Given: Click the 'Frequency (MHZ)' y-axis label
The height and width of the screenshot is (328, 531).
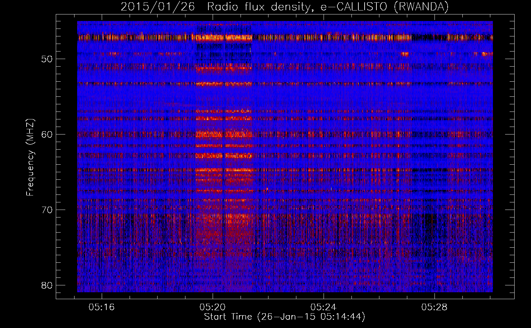Looking at the screenshot, I should 30,157.
